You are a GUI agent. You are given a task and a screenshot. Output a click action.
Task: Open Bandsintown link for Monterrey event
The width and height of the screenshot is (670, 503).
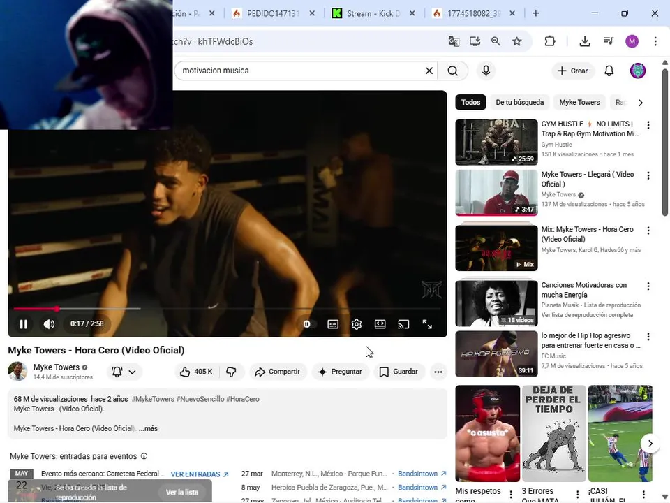coord(422,474)
